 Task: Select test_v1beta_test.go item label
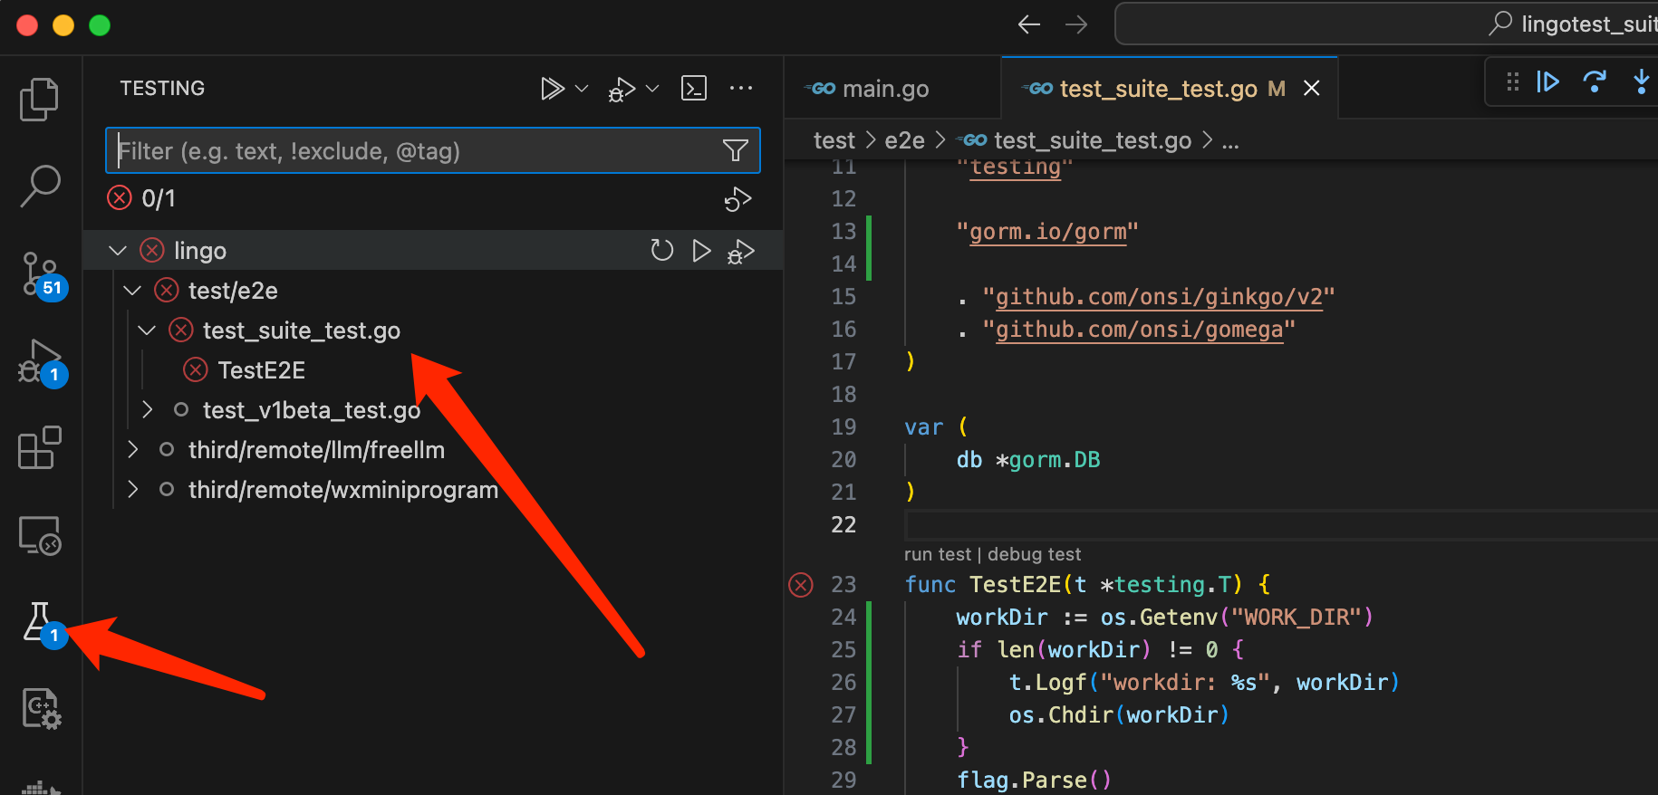pyautogui.click(x=312, y=409)
